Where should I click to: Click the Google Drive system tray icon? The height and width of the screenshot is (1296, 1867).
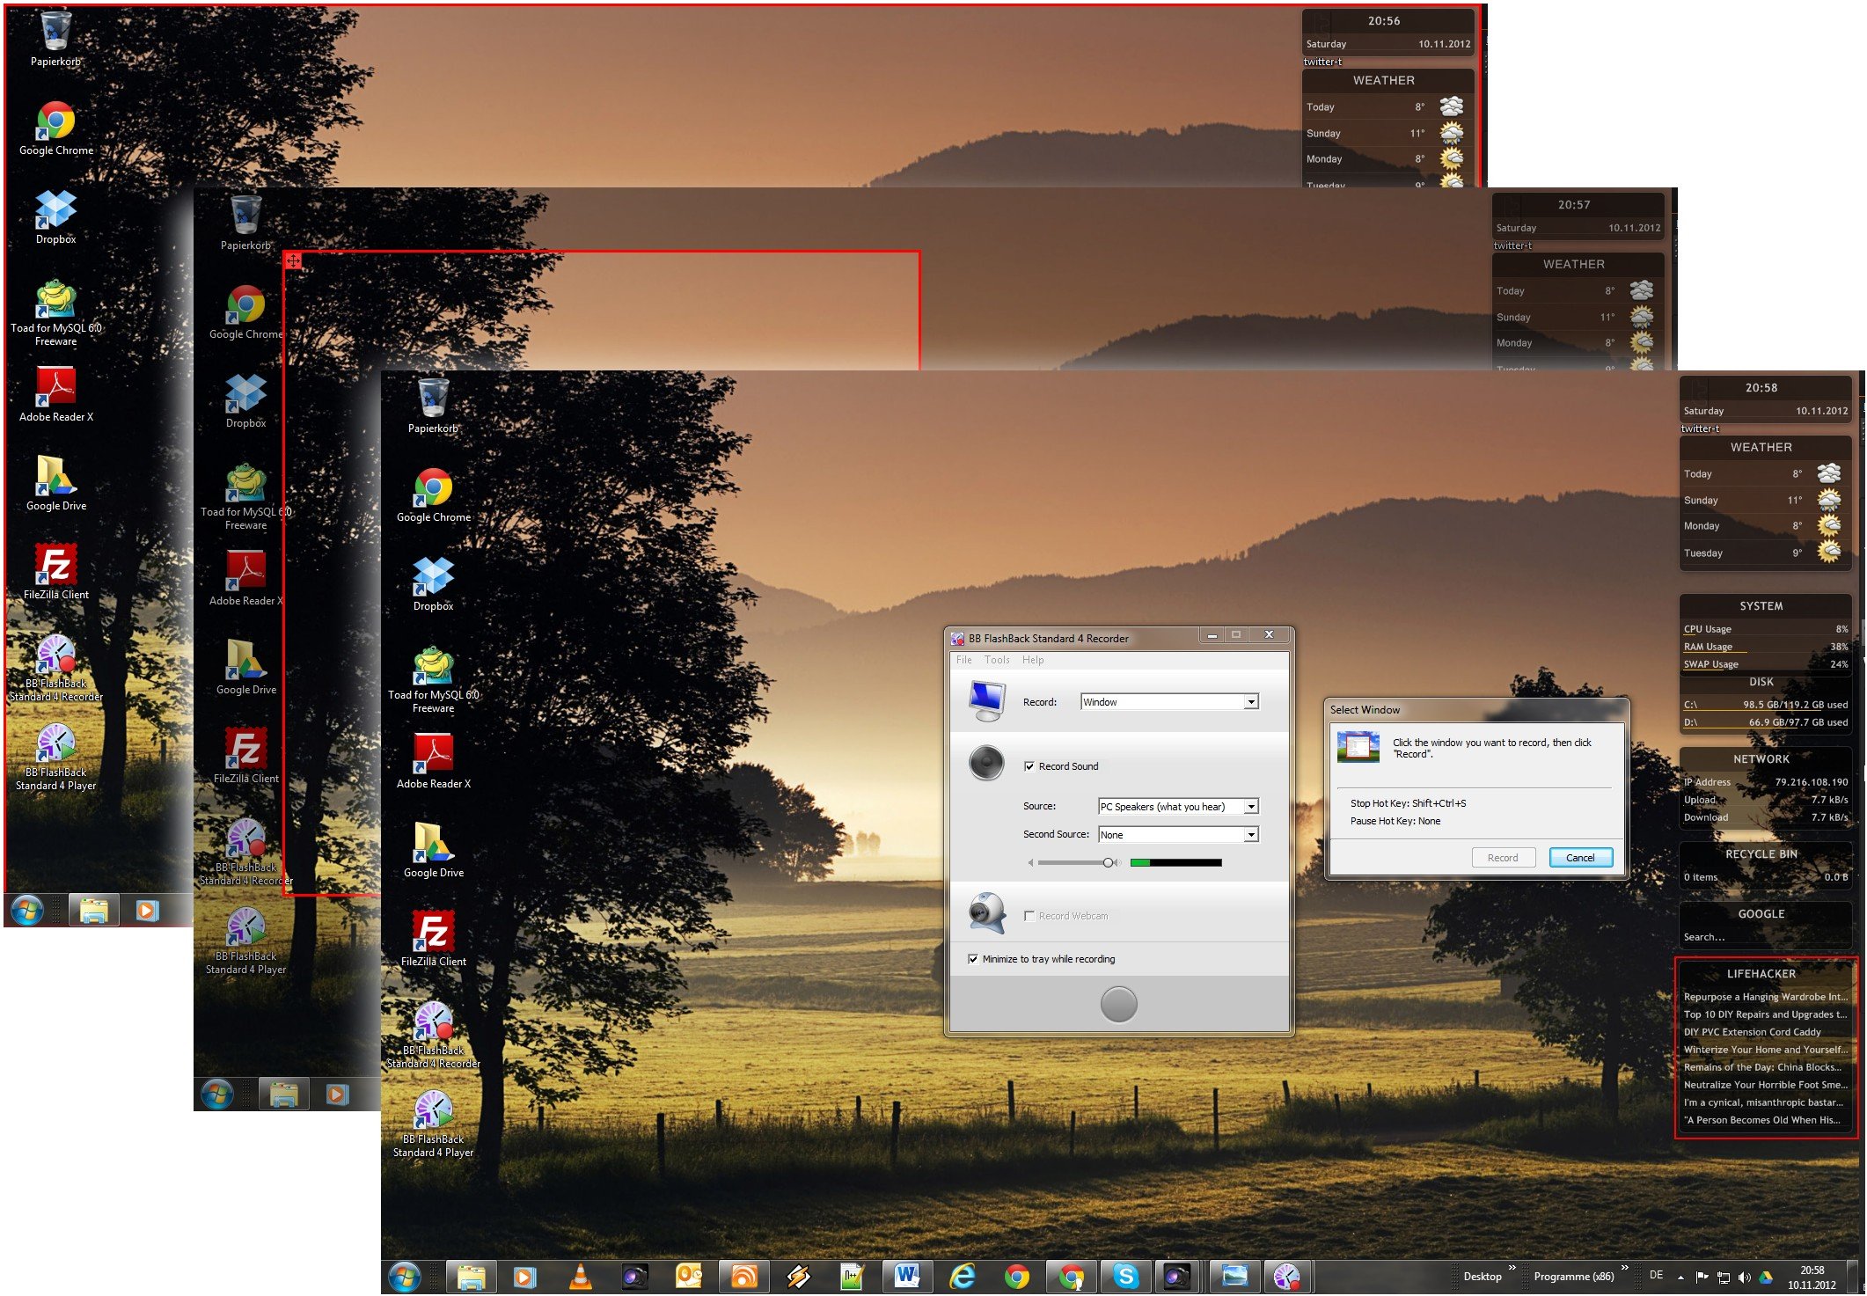pyautogui.click(x=1765, y=1278)
